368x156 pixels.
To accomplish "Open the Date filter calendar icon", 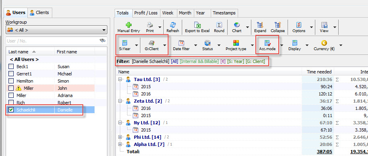I will click(181, 43).
